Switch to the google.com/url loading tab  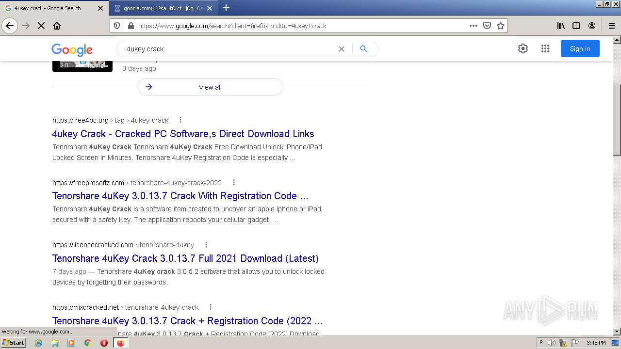click(x=163, y=8)
